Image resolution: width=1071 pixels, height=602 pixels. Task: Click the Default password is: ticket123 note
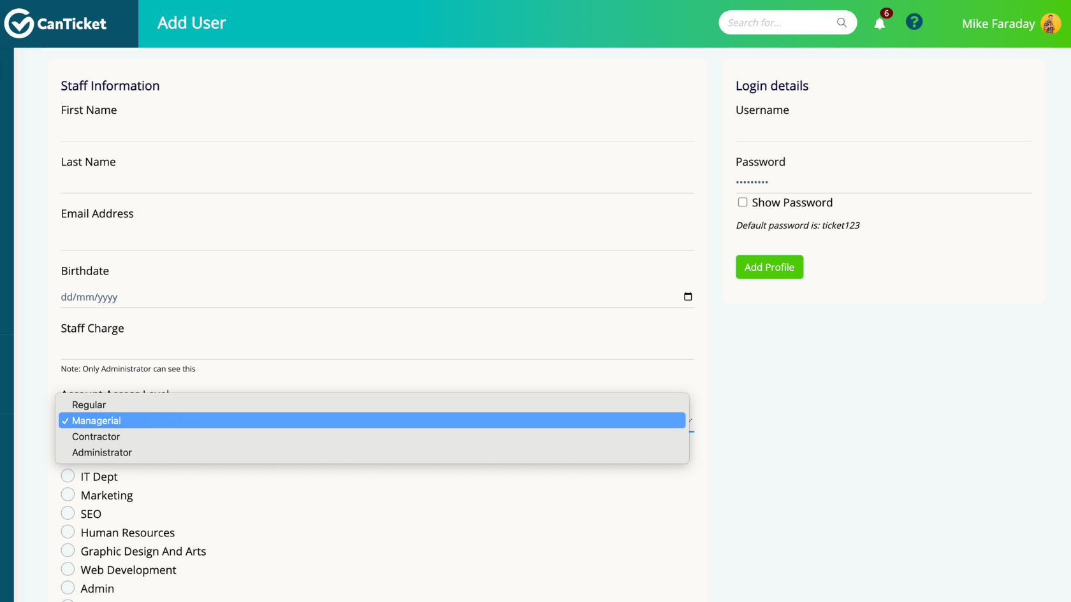798,226
